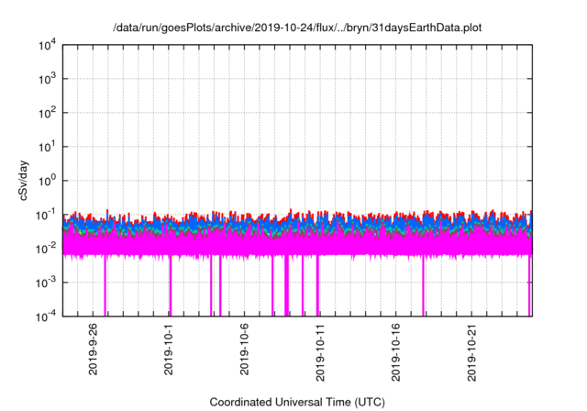Click the 10^-1 y-axis tick label
The width and height of the screenshot is (587, 411).
pyautogui.click(x=47, y=216)
